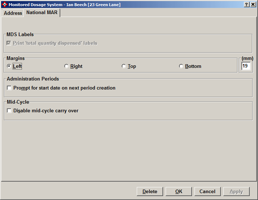Confirm with the OK button
Viewport: 258px width, 200px height.
click(x=179, y=191)
